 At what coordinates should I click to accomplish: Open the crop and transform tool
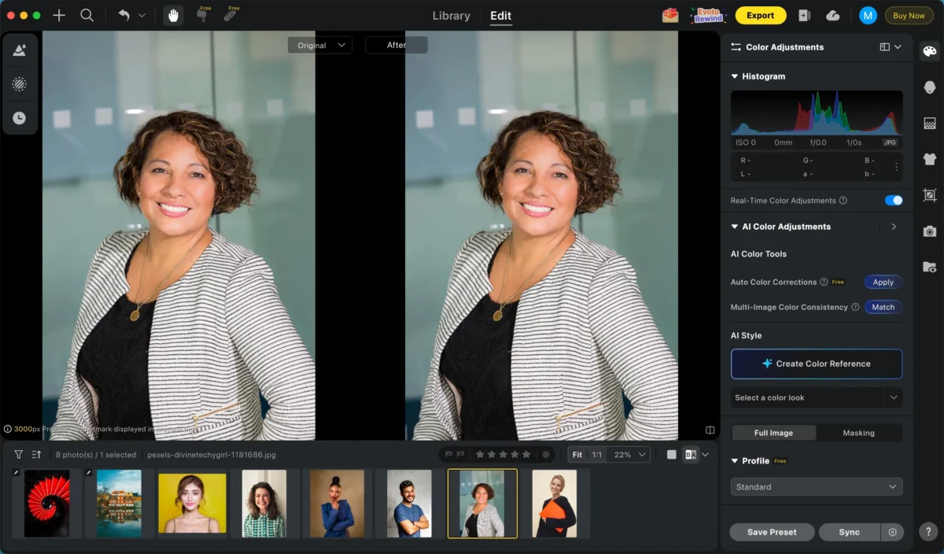click(930, 195)
